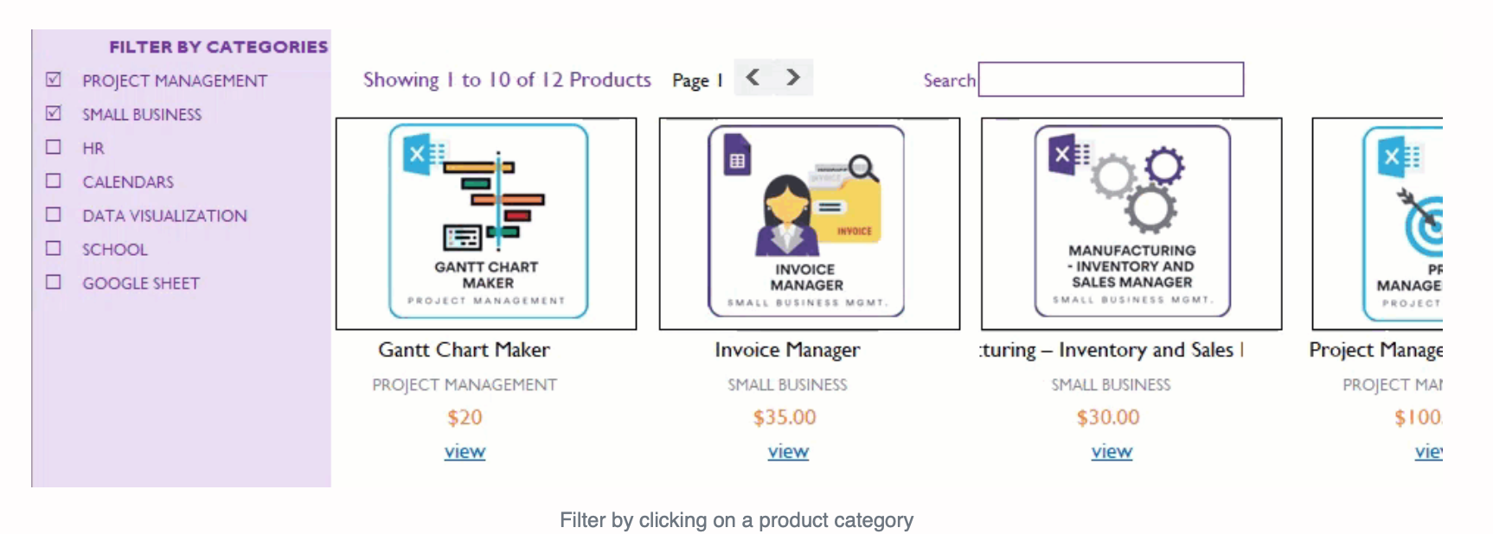Follow the view link under Invoice Manager
The height and width of the screenshot is (534, 1493).
(x=788, y=451)
